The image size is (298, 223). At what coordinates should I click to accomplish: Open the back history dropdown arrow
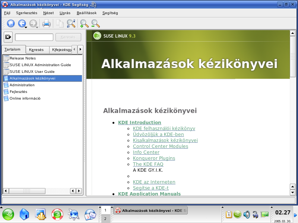pos(26,28)
